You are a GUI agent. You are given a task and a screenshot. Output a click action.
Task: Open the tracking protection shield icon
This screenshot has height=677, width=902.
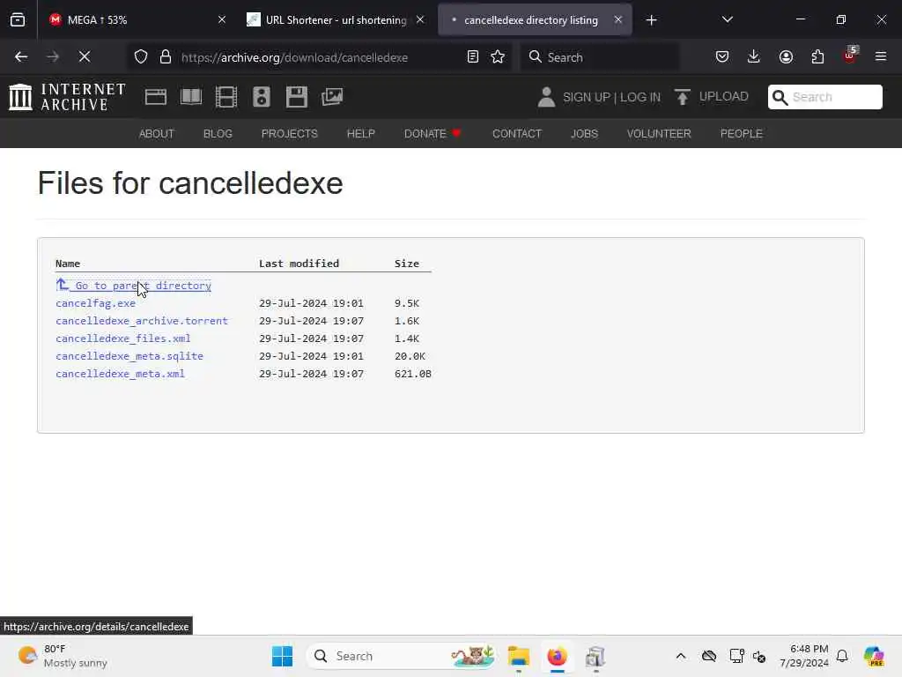pos(141,57)
